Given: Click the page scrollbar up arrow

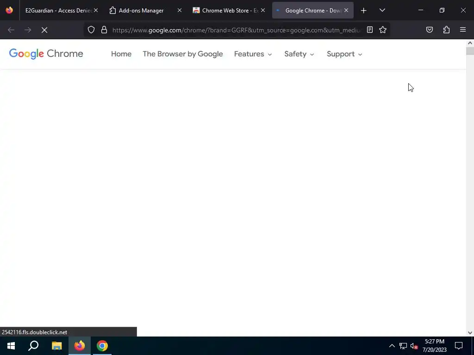Looking at the screenshot, I should click(x=470, y=43).
